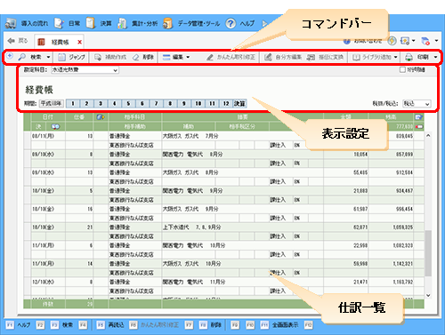Image resolution: width=445 pixels, height=335 pixels.
Task: Open the ヘルプ question mark icon
Action: coord(231,23)
